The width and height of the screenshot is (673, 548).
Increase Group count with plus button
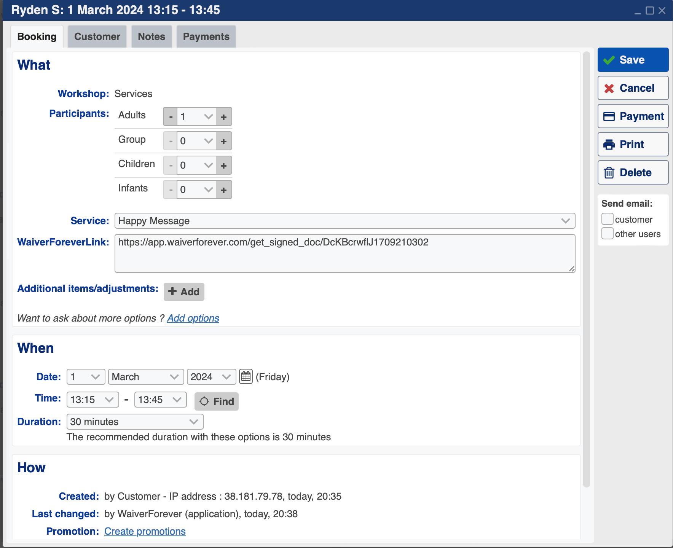click(x=224, y=141)
